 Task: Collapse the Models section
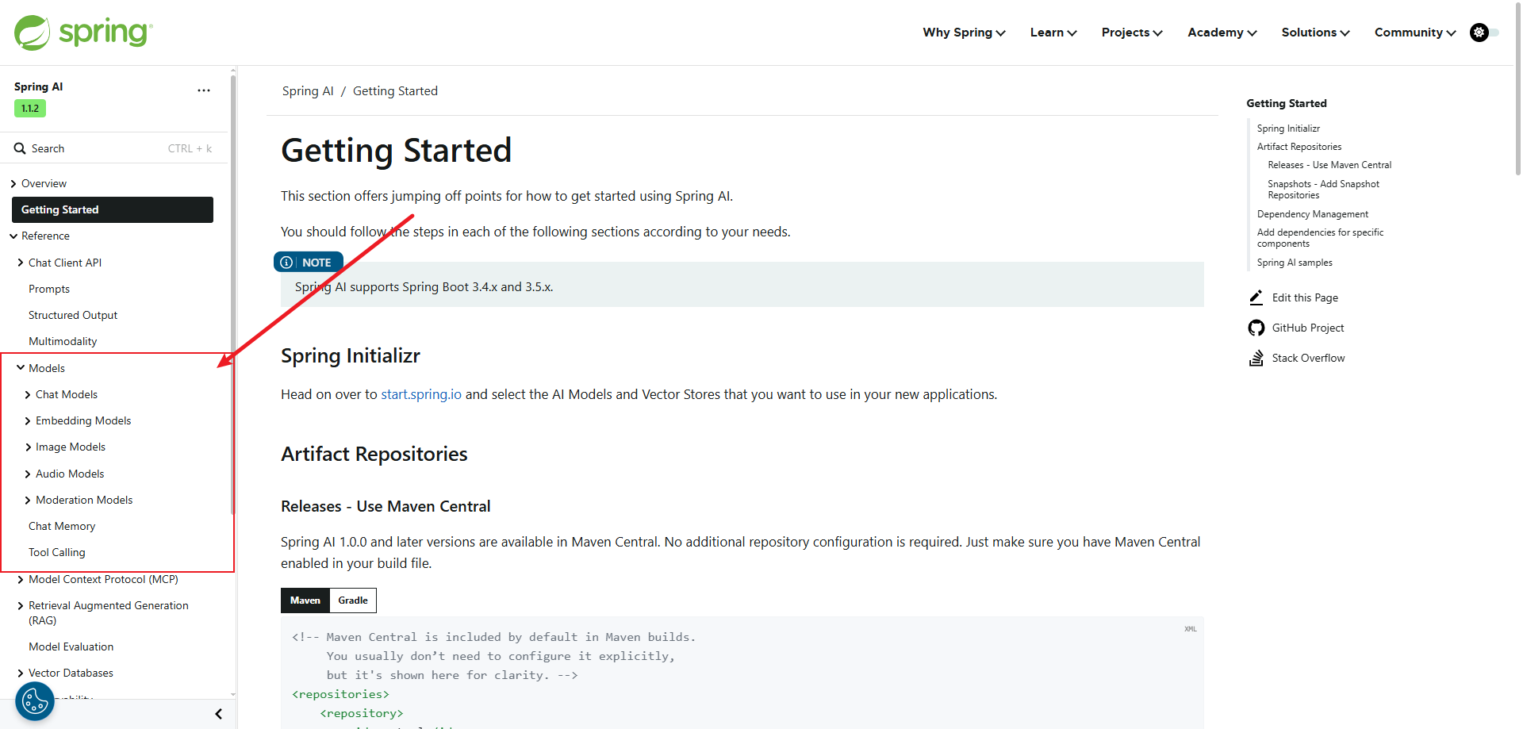coord(21,368)
